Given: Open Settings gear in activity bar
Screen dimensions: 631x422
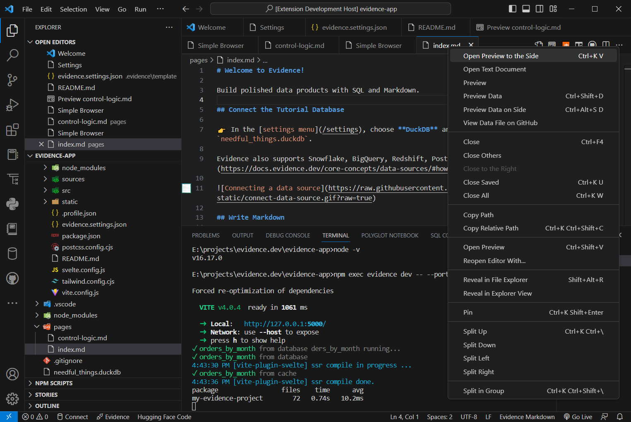Looking at the screenshot, I should click(12, 399).
